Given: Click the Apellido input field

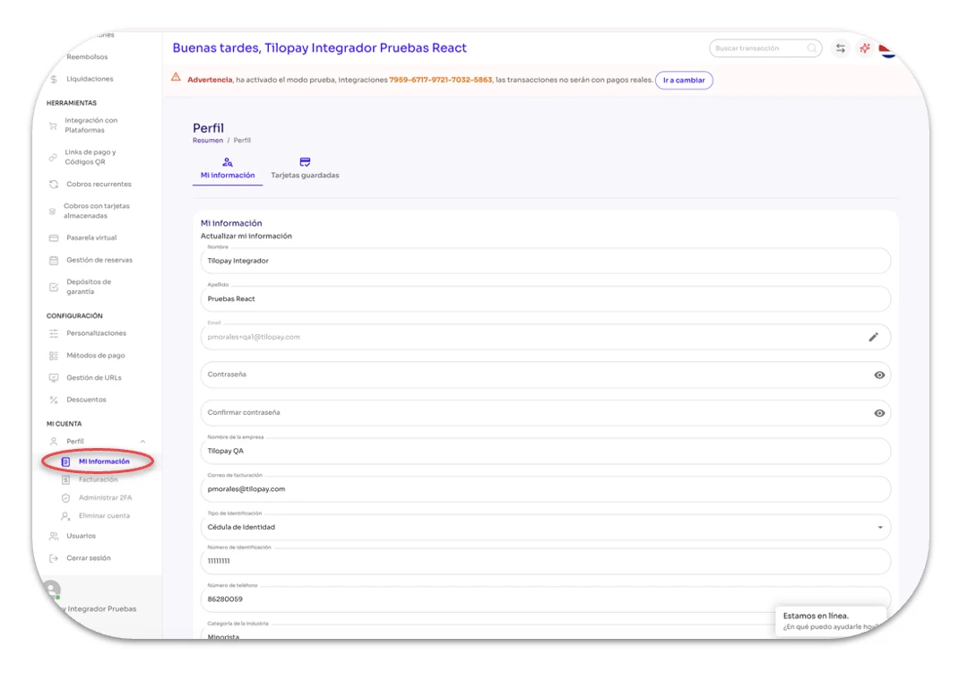Looking at the screenshot, I should pos(545,299).
